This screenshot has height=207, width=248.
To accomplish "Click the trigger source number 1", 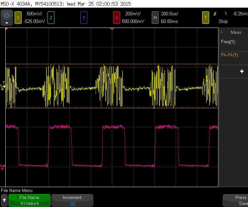I will click(x=226, y=14).
